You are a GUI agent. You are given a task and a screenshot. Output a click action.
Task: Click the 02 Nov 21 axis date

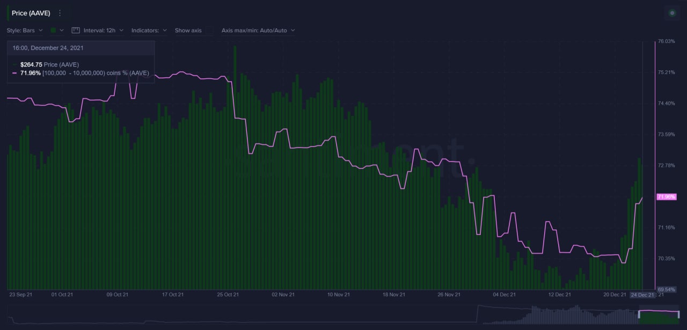pos(283,295)
